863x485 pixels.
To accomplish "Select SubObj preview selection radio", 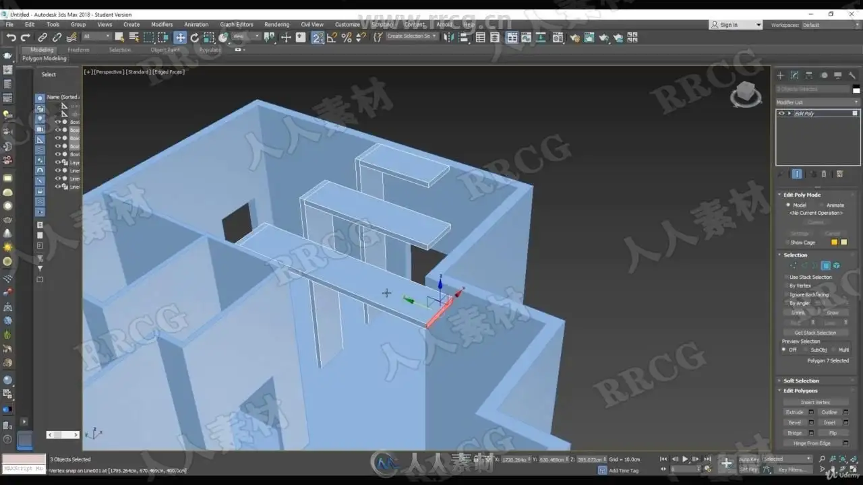I will pyautogui.click(x=806, y=350).
